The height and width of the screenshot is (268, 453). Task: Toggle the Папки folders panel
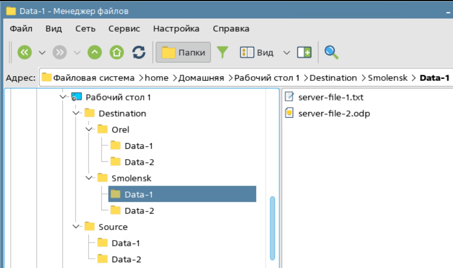[183, 52]
